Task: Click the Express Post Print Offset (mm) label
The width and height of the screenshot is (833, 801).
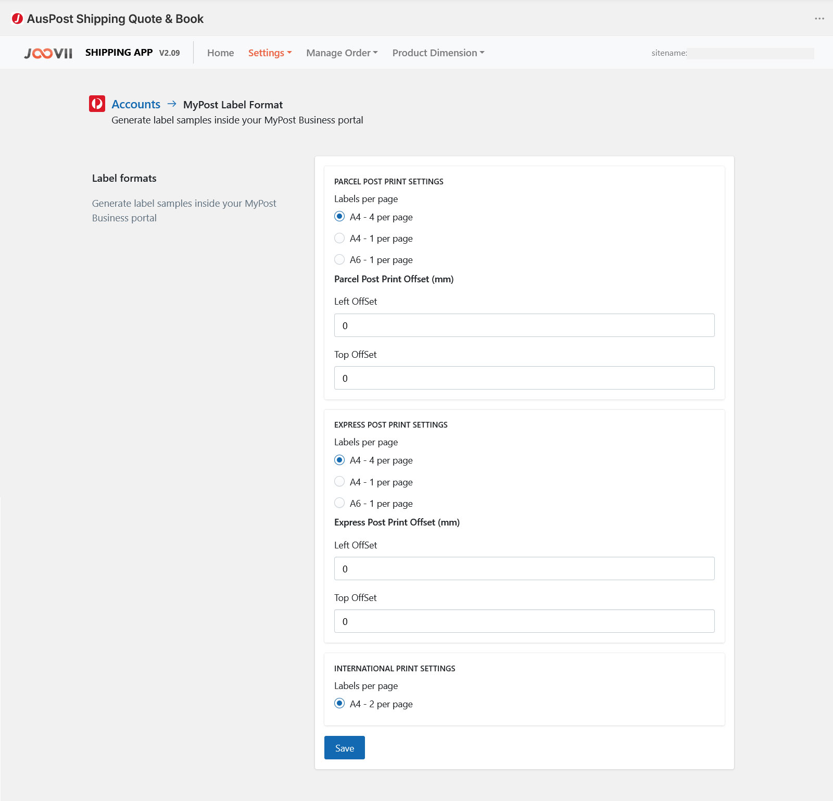Action: coord(397,522)
